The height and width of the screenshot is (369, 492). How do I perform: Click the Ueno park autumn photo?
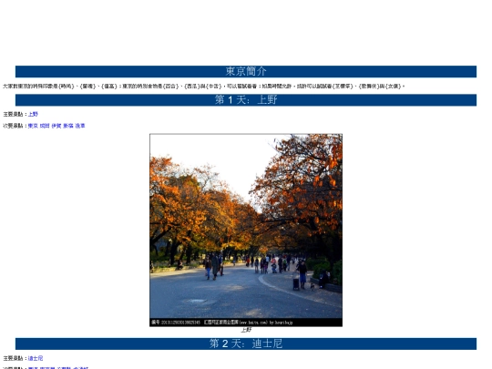coord(246,231)
